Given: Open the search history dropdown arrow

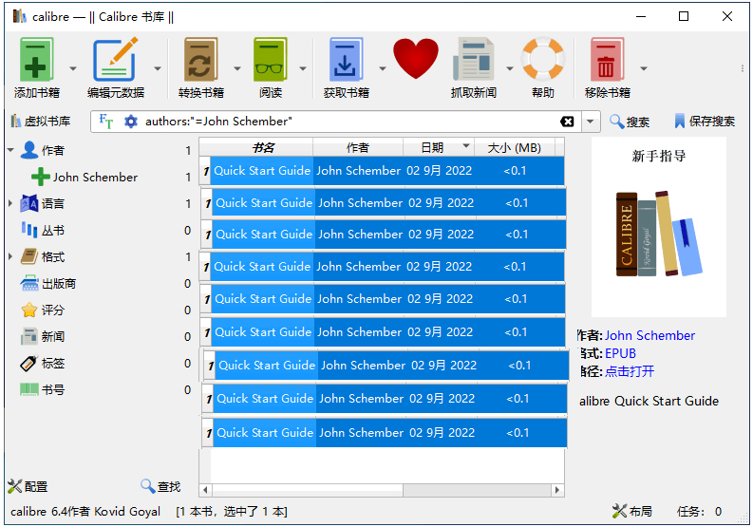Looking at the screenshot, I should pyautogui.click(x=591, y=122).
